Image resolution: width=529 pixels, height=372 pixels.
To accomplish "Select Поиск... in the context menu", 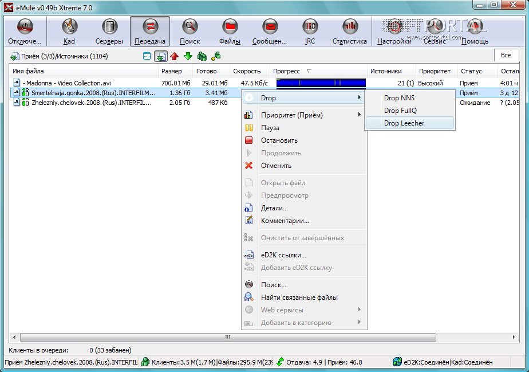I will (x=304, y=285).
